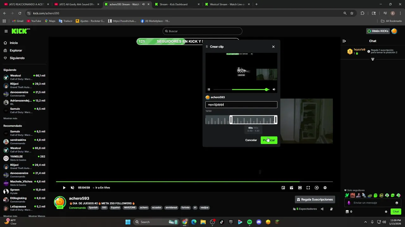Open Discord from the taskbar

click(x=259, y=222)
